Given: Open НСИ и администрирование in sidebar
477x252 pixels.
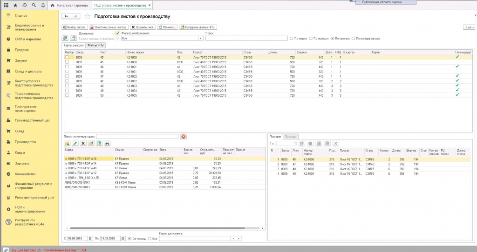Looking at the screenshot, I should 30,209.
